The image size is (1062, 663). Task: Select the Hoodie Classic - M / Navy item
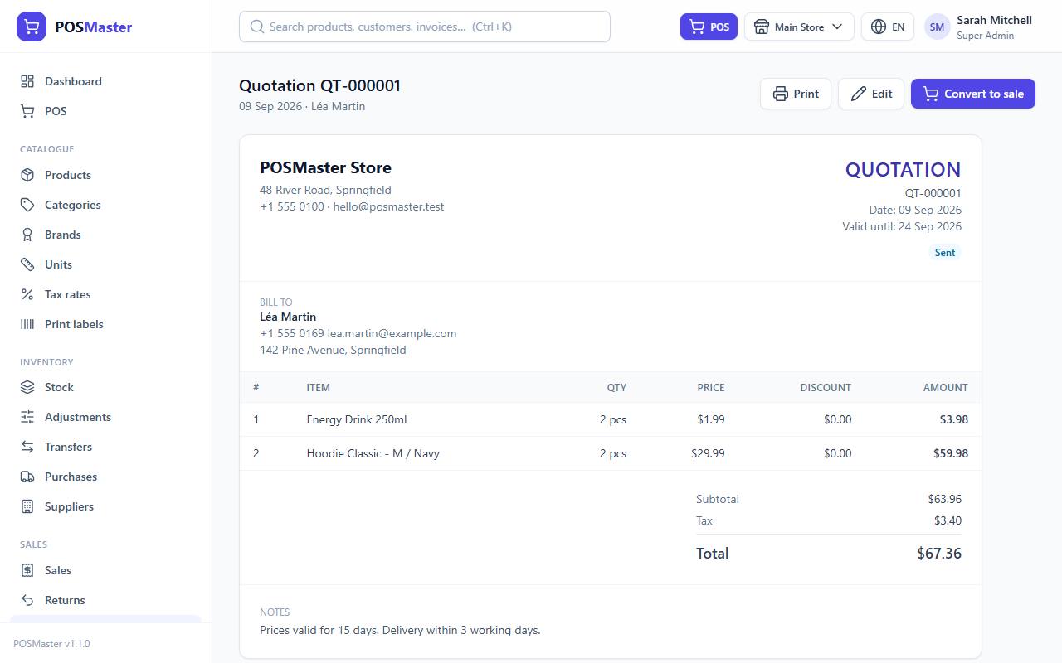coord(373,453)
